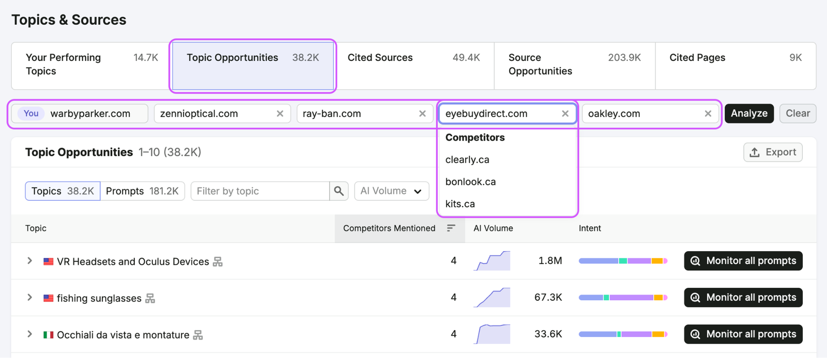This screenshot has width=827, height=358.
Task: Click the search magnifier icon next to topic filter
Action: [x=339, y=191]
